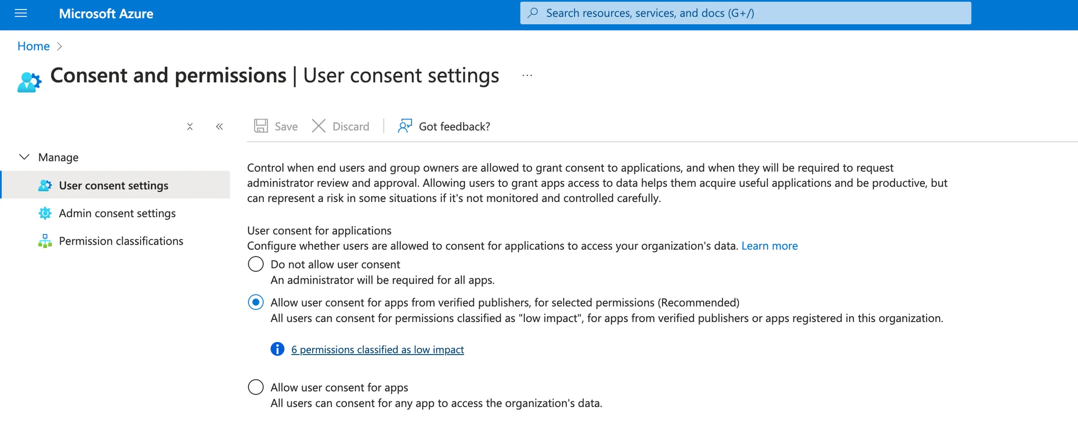The width and height of the screenshot is (1078, 423).
Task: Select Do not allow user consent
Action: tap(256, 264)
